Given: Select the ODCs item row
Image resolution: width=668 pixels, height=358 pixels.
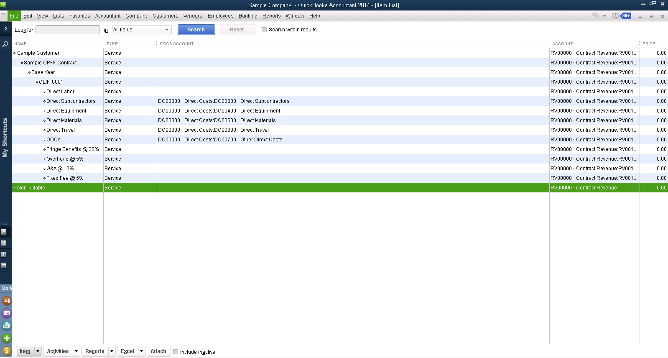Looking at the screenshot, I should [x=340, y=140].
